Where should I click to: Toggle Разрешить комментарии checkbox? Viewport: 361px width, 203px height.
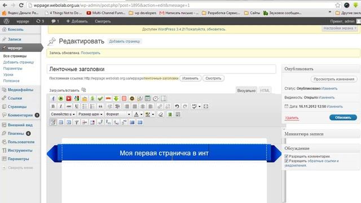point(287,157)
